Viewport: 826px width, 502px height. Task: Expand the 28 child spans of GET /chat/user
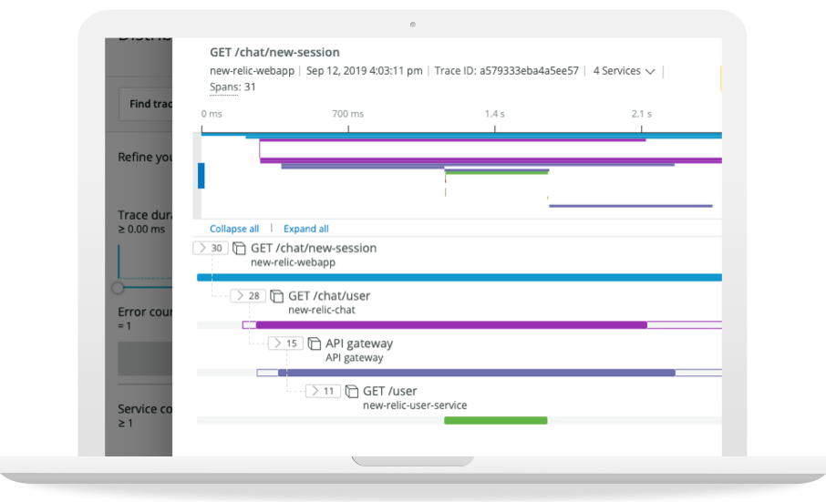[248, 296]
